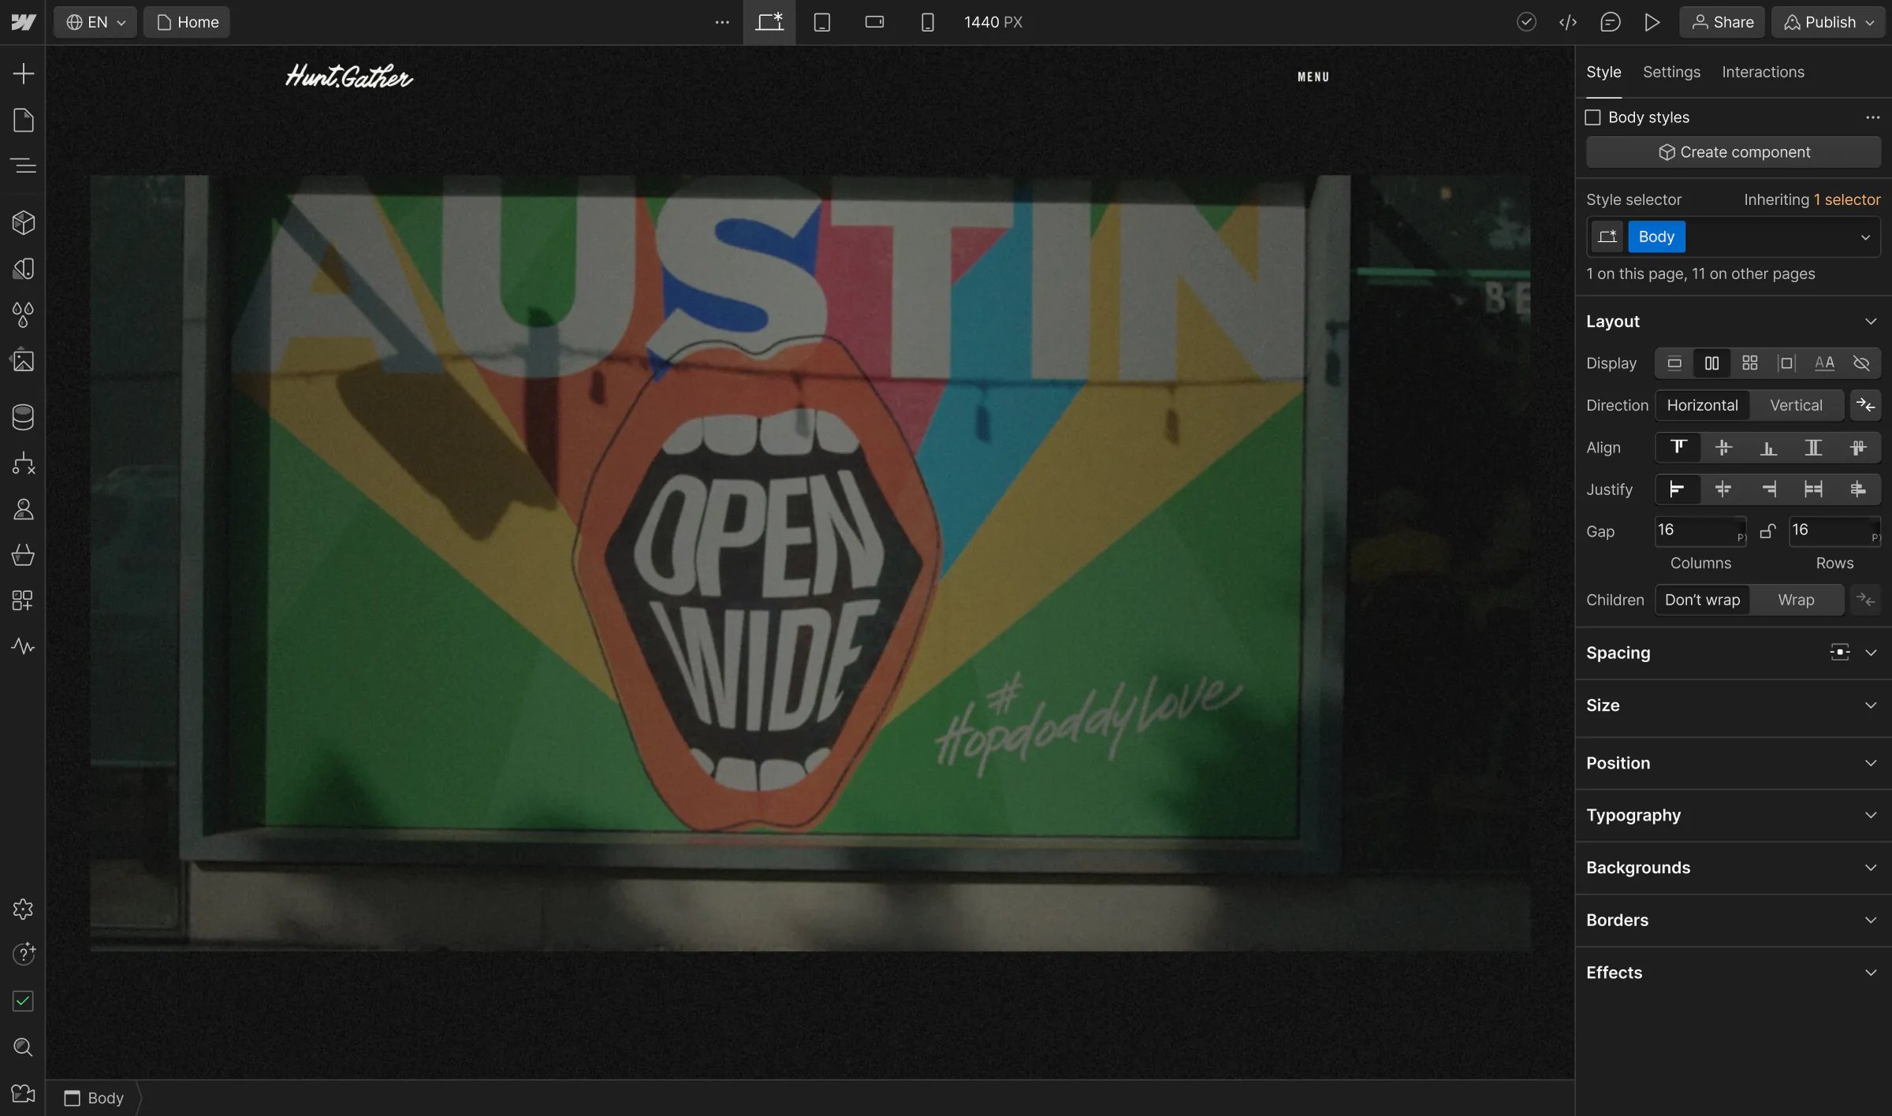The height and width of the screenshot is (1116, 1892).
Task: Set Children to Wrap
Action: click(x=1795, y=600)
